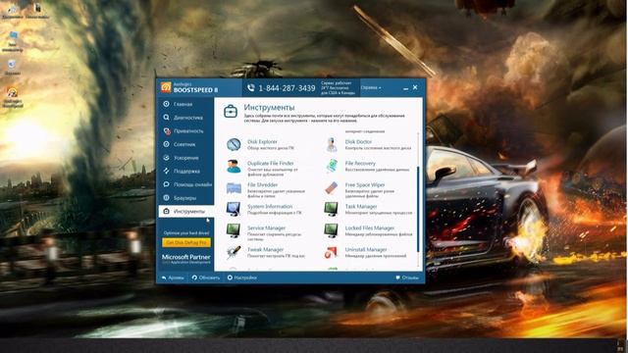Viewport: 628px width, 353px height.
Task: Open System Information monitor icon
Action: pyautogui.click(x=234, y=209)
